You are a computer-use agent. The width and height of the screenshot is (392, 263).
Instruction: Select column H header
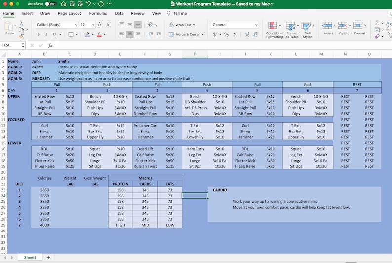pos(195,54)
